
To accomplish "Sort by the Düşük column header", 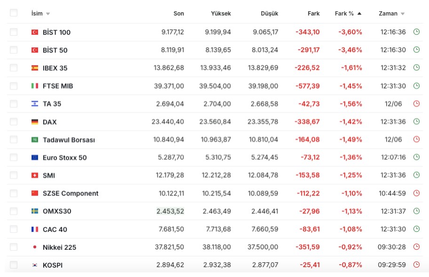I will (x=269, y=14).
